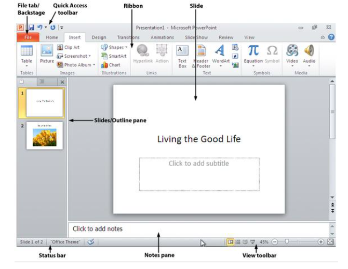348x269 pixels.
Task: Click the Slide Number icon
Action: coord(235,56)
